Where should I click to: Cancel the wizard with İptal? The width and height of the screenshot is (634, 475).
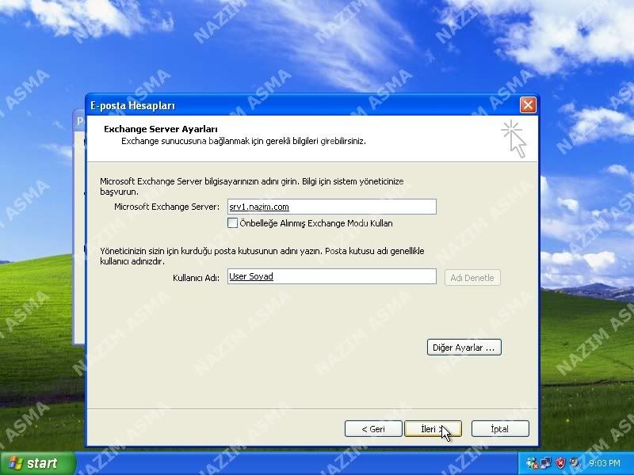click(x=500, y=429)
